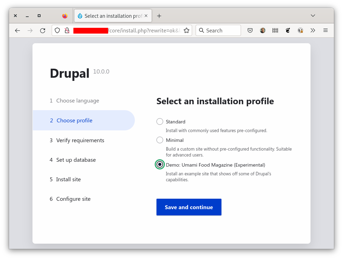Open the enhanced tracking protection shield

(57, 30)
